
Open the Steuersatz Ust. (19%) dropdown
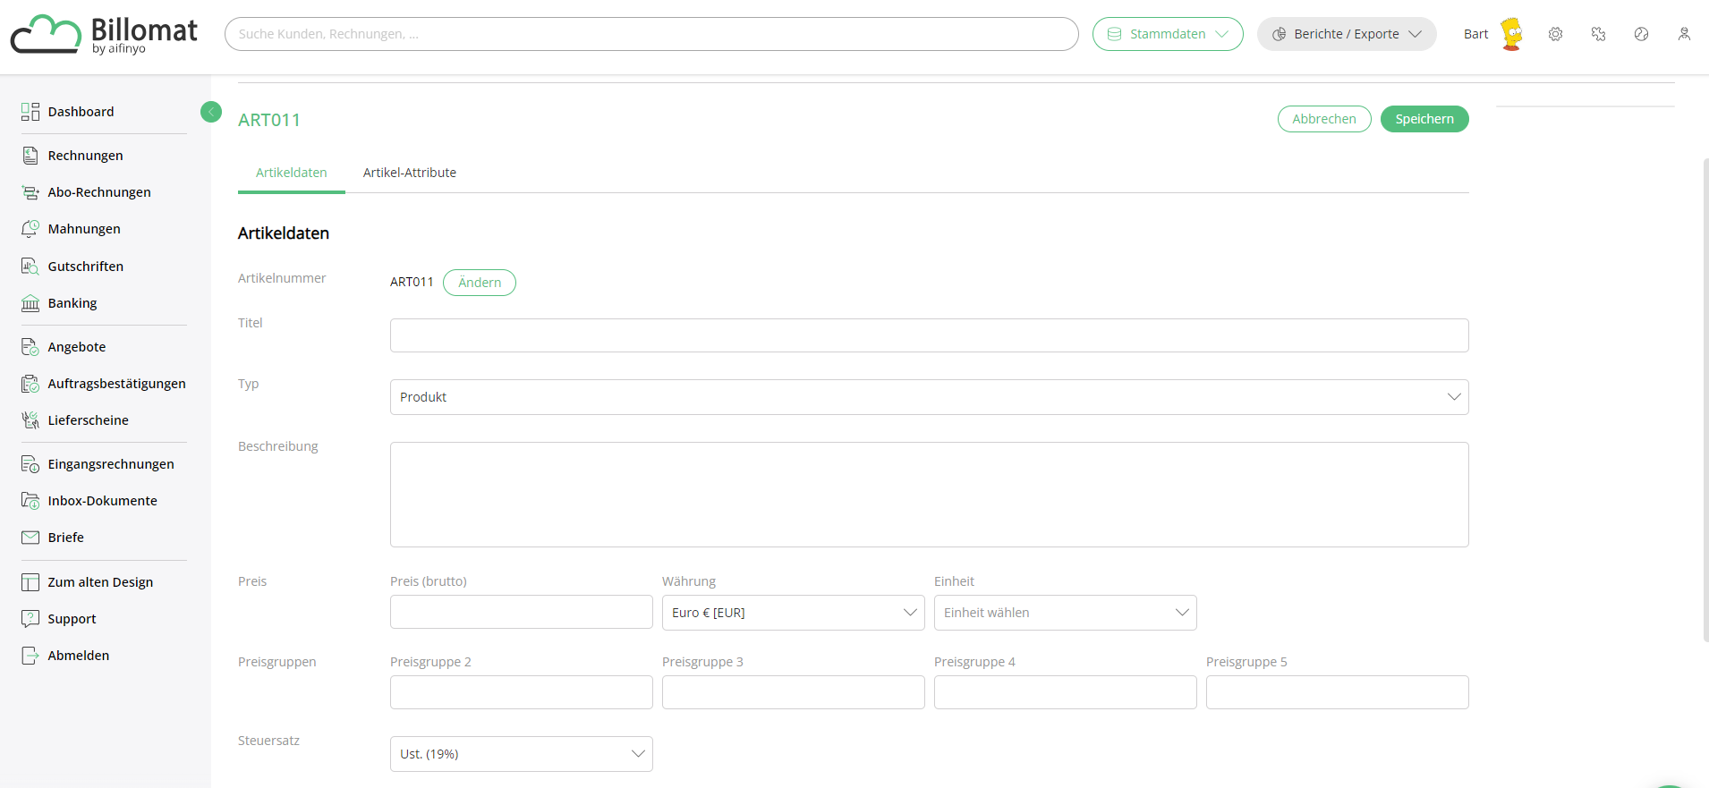(521, 754)
